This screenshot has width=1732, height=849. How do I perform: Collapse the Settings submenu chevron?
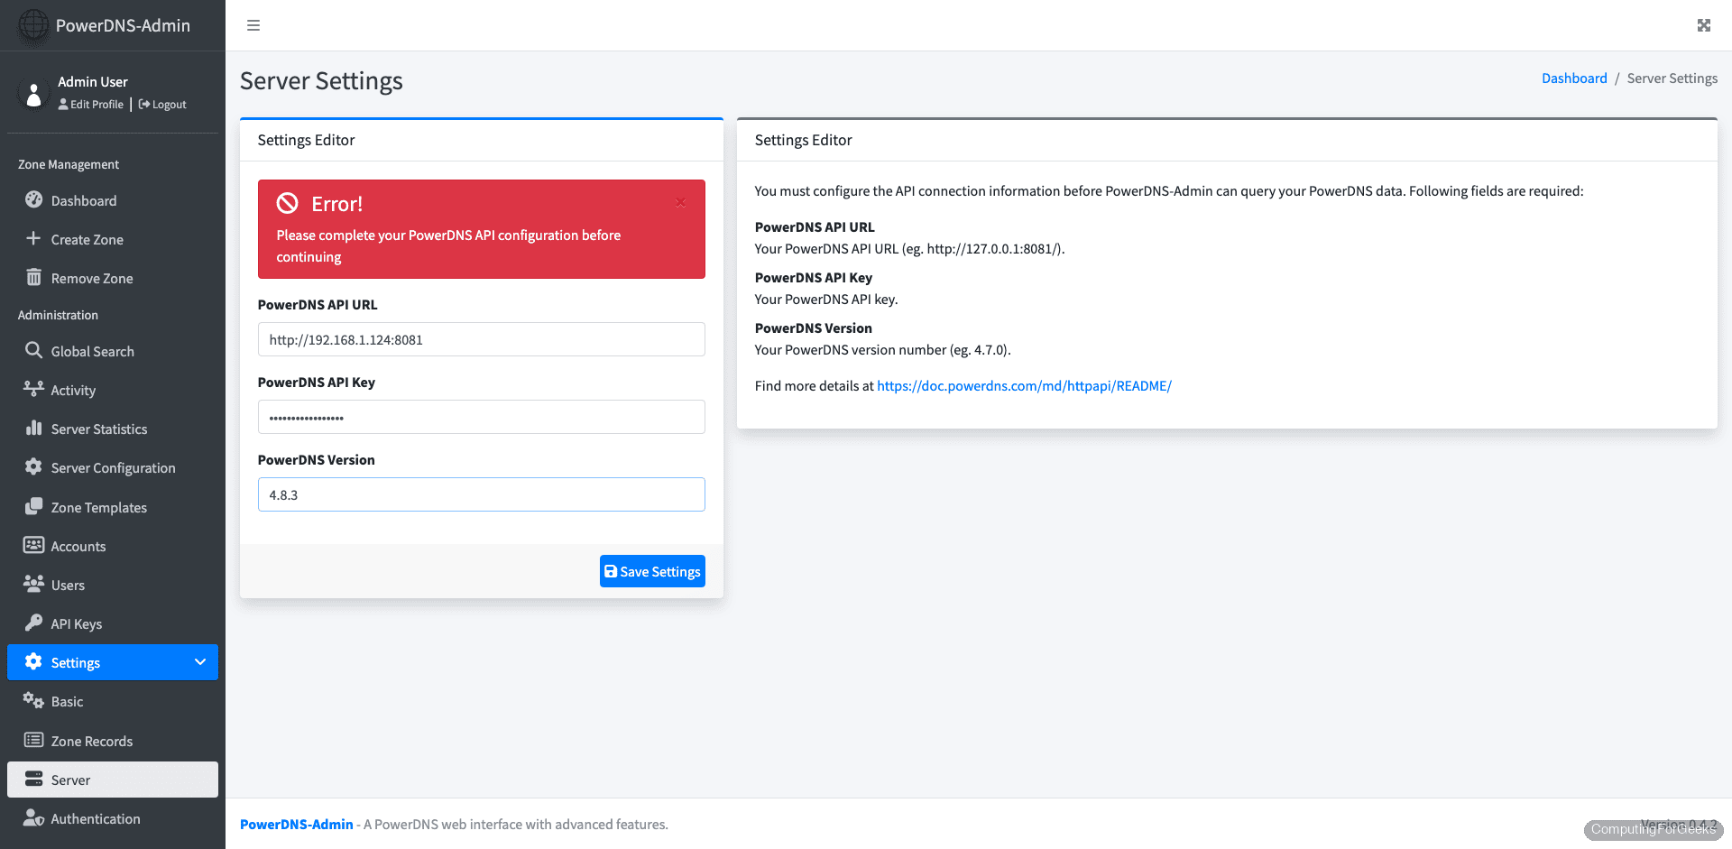point(200,662)
